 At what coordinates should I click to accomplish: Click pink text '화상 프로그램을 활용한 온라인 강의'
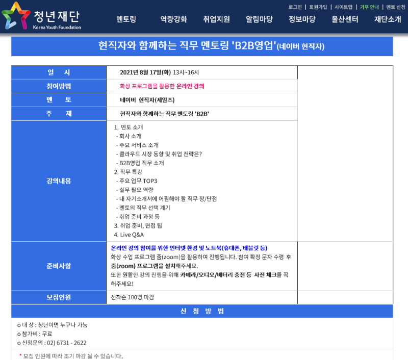tap(162, 86)
